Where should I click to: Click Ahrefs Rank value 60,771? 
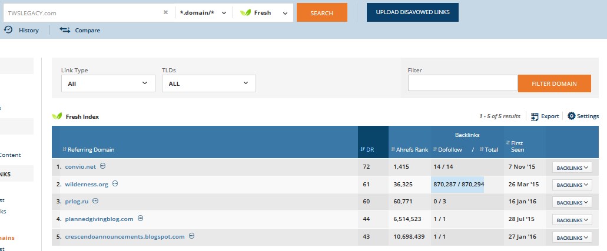pos(403,202)
